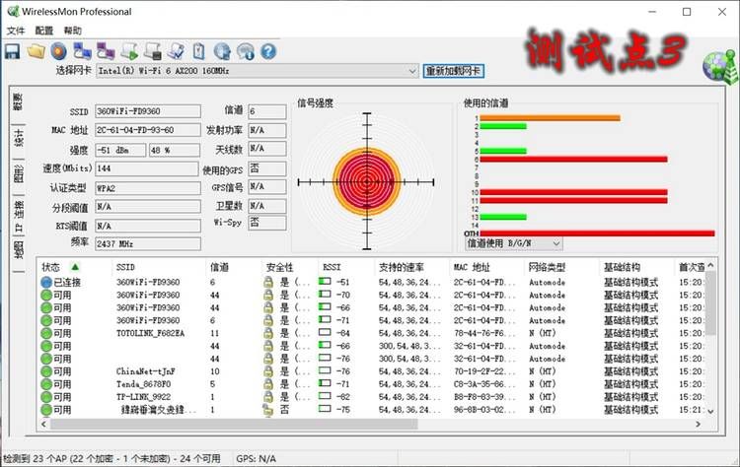
Task: Click the padlock icon in TOTOLINK_F682EA row
Action: tap(268, 333)
